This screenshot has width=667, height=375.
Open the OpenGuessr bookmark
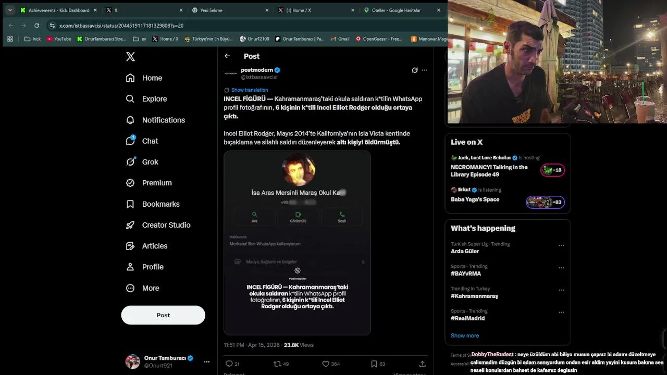tap(379, 39)
